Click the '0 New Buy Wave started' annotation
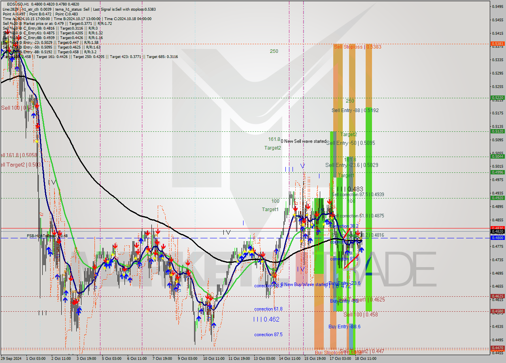Image resolution: width=506 pixels, height=363 pixels. coord(304,284)
